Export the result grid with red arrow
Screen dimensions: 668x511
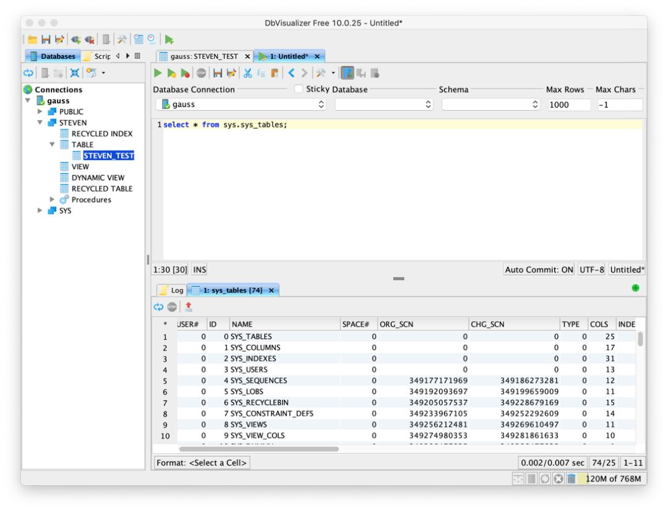[189, 306]
